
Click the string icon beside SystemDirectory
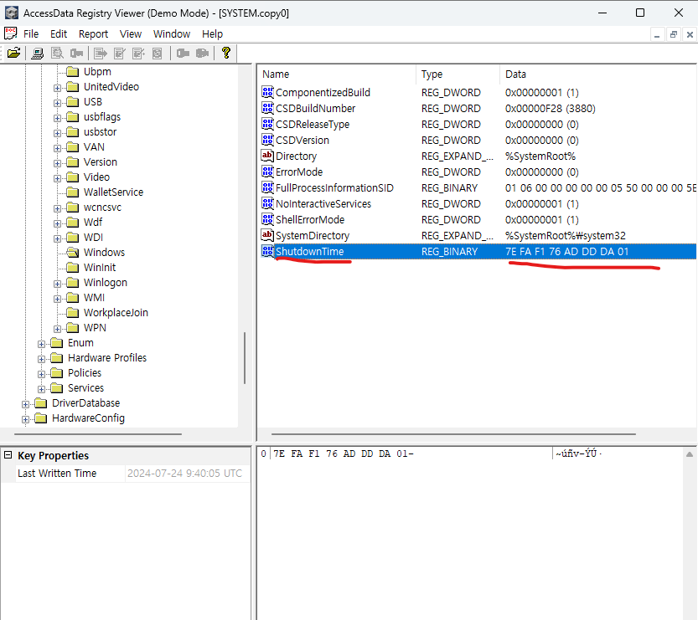pyautogui.click(x=267, y=235)
